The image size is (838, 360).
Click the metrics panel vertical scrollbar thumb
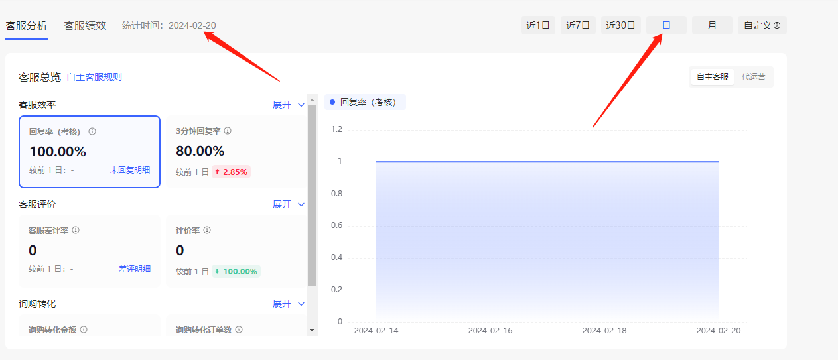tap(313, 196)
